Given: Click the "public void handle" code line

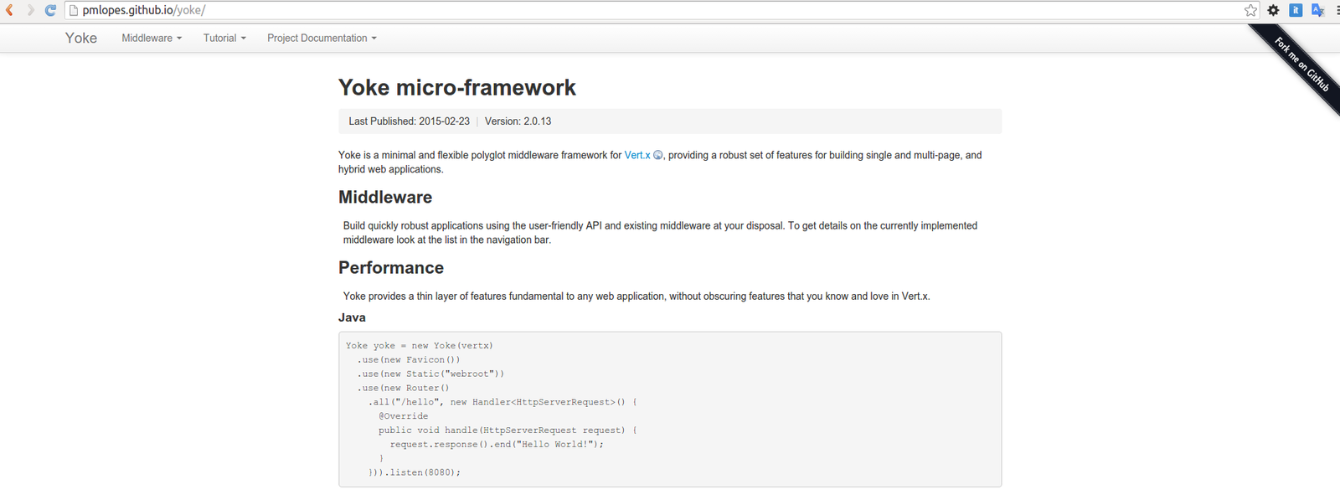Looking at the screenshot, I should pos(508,431).
